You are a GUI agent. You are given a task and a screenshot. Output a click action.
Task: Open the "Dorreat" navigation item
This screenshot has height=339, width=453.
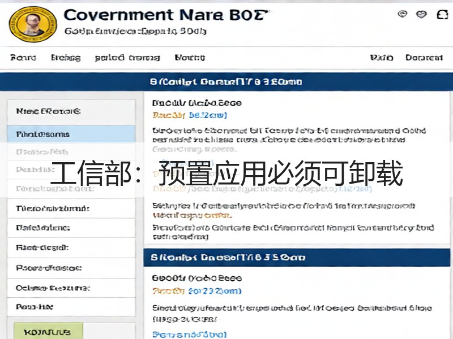[424, 58]
